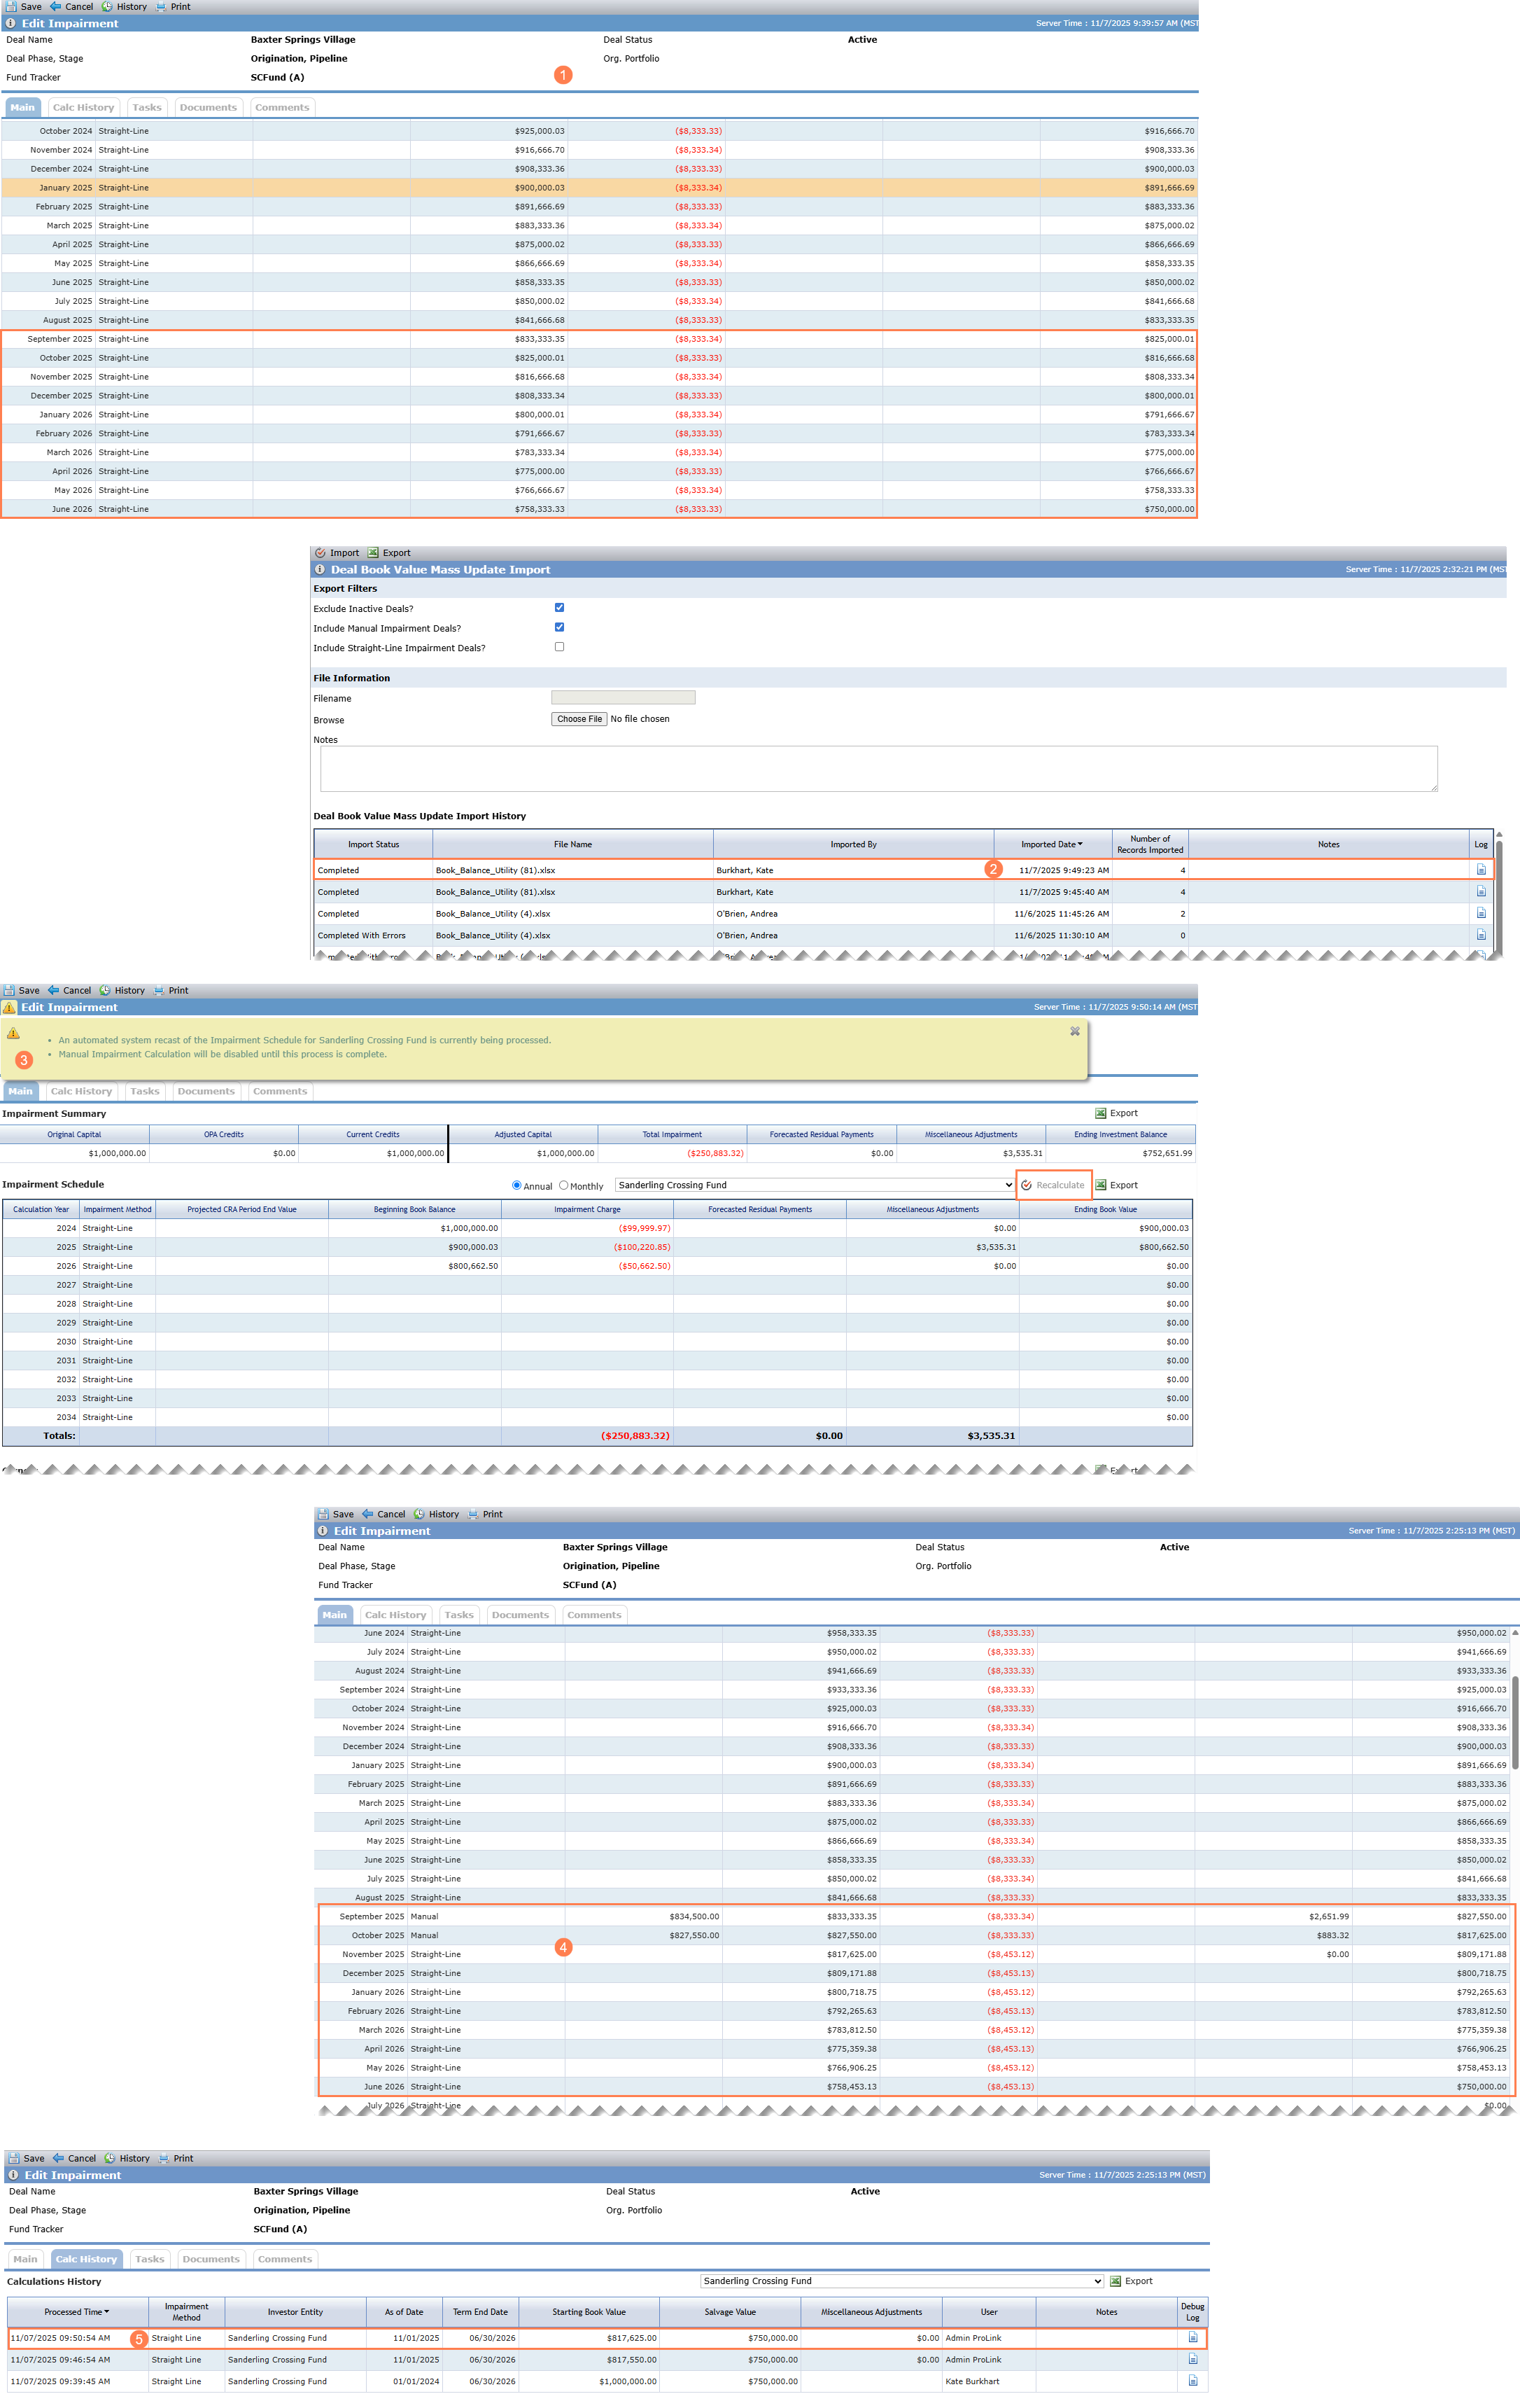This screenshot has width=1520, height=2408.
Task: Click Print in the panel showing Calculations History
Action: tap(176, 2159)
